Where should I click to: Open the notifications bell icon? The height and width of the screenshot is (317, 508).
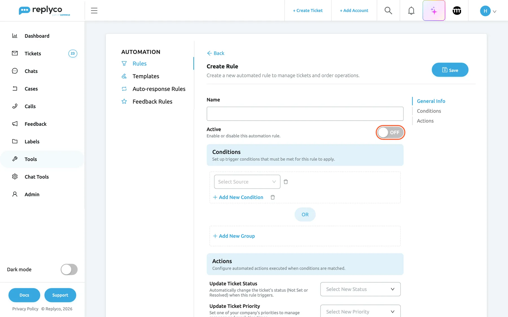pyautogui.click(x=411, y=11)
